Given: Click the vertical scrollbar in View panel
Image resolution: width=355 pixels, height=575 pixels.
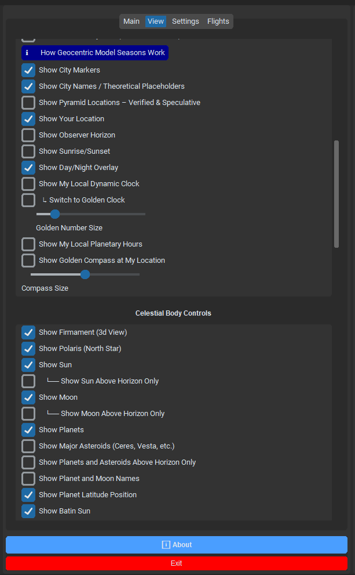Looking at the screenshot, I should 336,194.
